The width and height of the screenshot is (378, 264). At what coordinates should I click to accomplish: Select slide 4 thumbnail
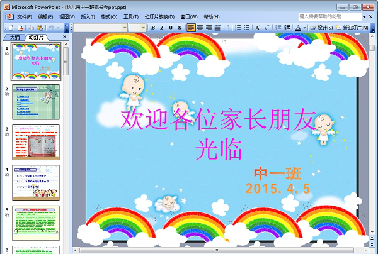coord(36,183)
